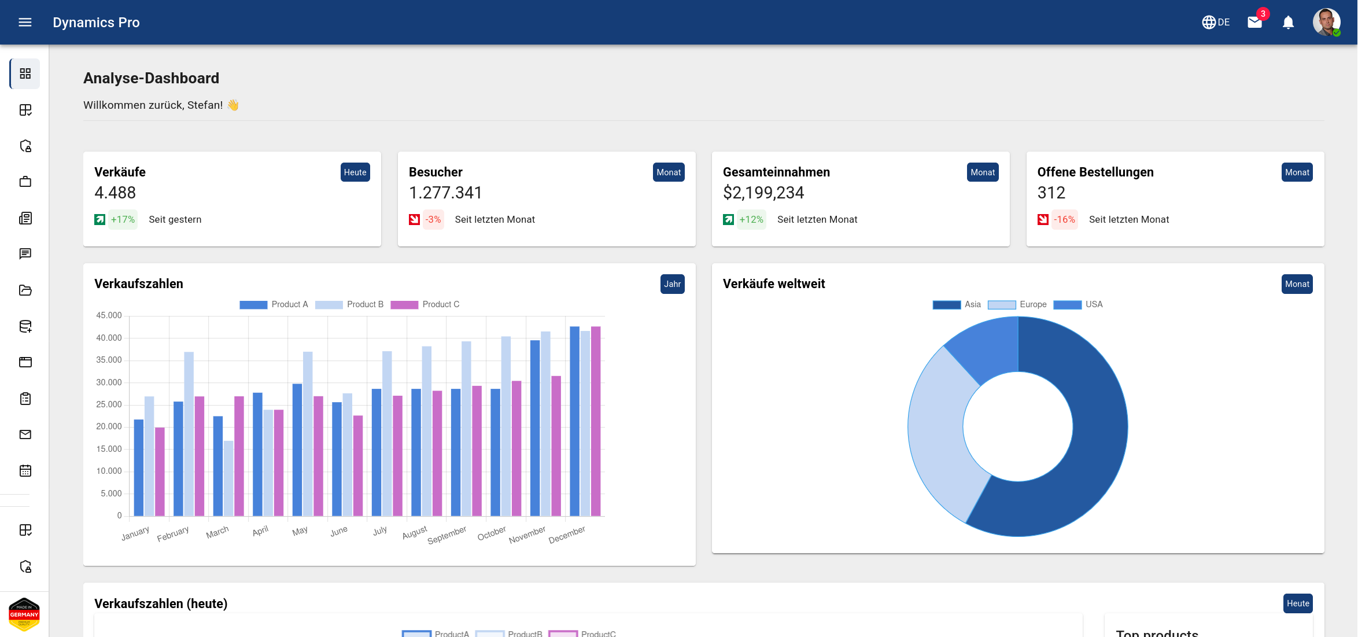Open the calendar icon in sidebar
This screenshot has height=637, width=1358.
click(x=25, y=471)
